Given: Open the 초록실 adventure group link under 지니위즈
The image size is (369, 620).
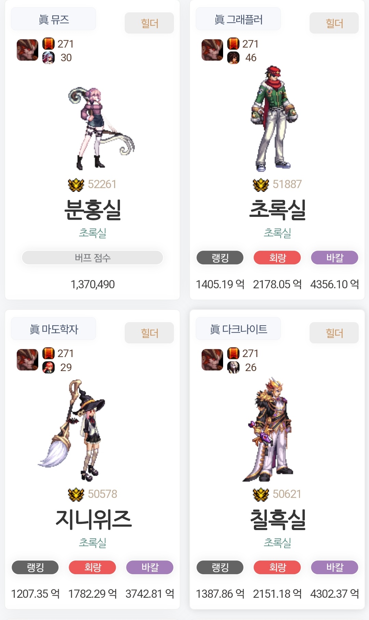Looking at the screenshot, I should [93, 542].
